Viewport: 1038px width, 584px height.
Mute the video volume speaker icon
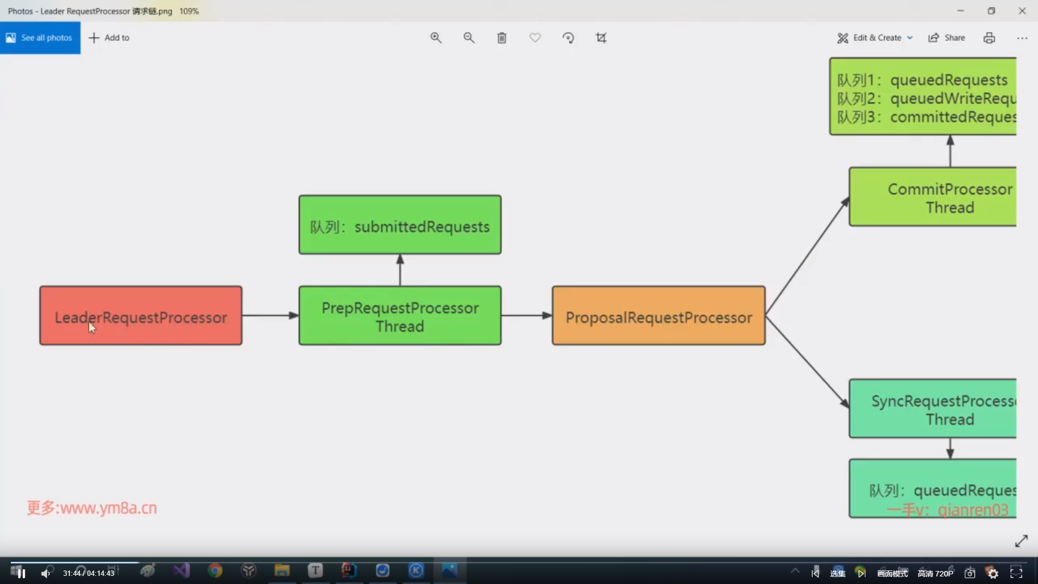click(45, 573)
